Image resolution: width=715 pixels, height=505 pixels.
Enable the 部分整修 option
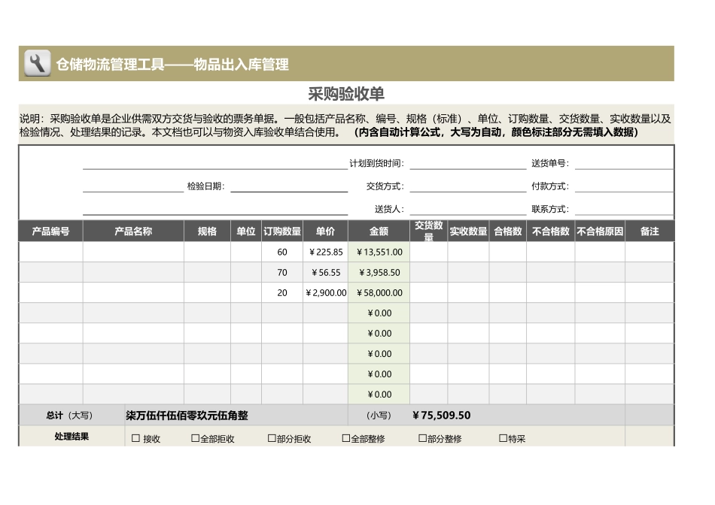tap(422, 437)
